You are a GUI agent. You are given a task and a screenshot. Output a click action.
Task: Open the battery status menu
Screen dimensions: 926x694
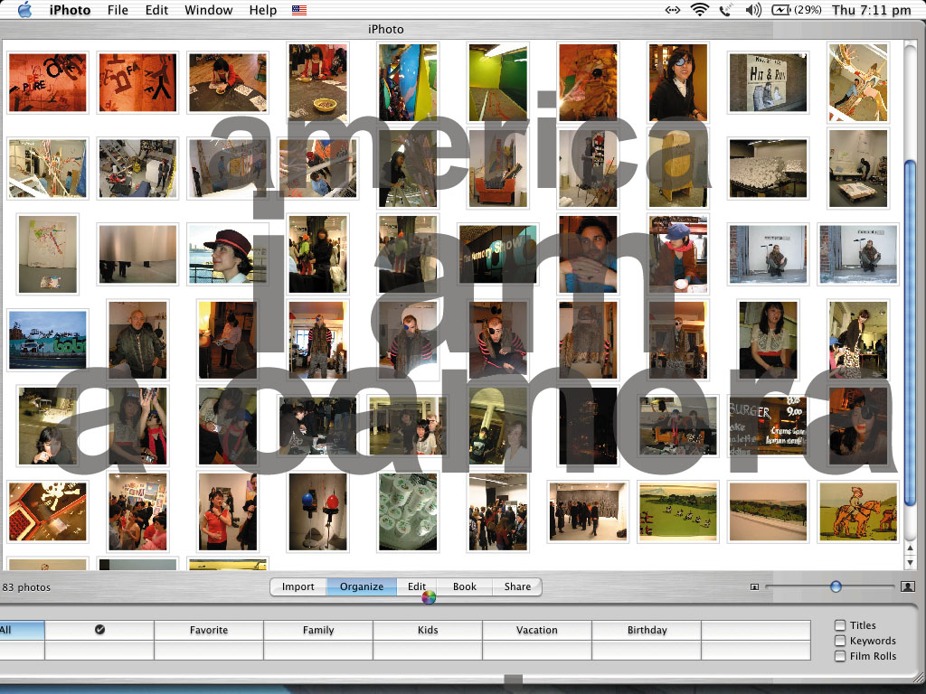coord(780,10)
